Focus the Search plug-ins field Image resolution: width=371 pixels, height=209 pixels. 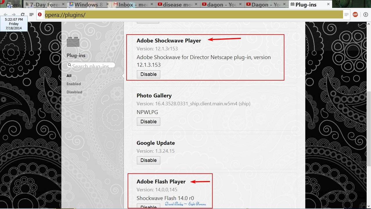pos(91,65)
